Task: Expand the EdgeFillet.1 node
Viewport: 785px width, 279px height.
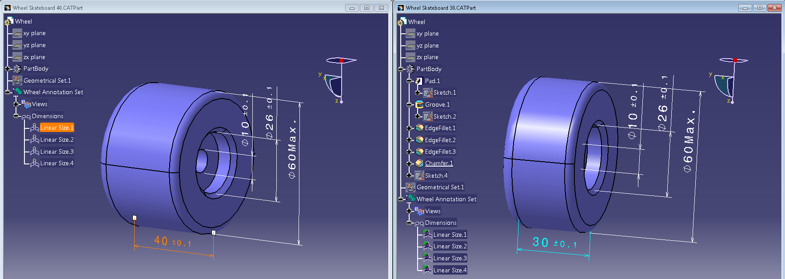Action: pyautogui.click(x=409, y=128)
